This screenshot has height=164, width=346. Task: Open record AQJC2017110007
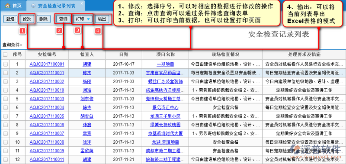pyautogui.click(x=47, y=134)
